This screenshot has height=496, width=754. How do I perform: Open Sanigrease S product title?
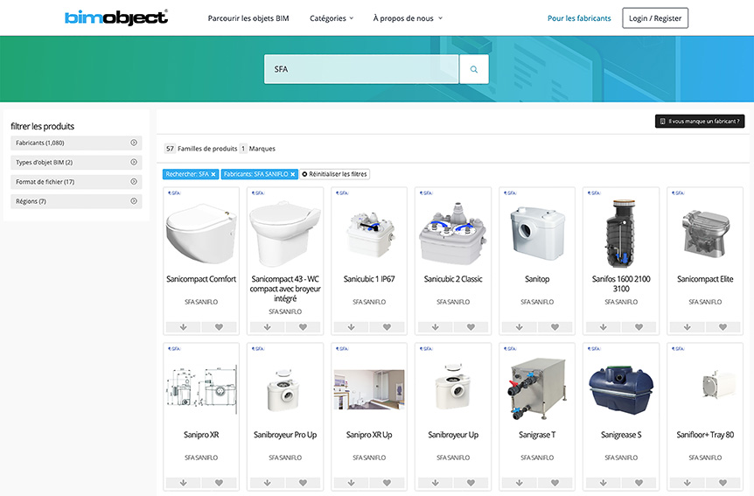[621, 435]
